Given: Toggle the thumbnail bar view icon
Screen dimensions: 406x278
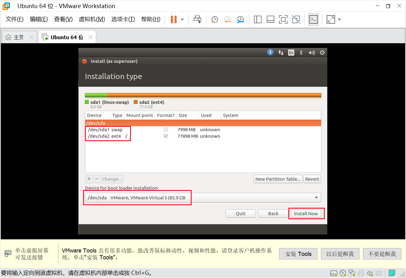Looking at the screenshot, I should click(270, 19).
